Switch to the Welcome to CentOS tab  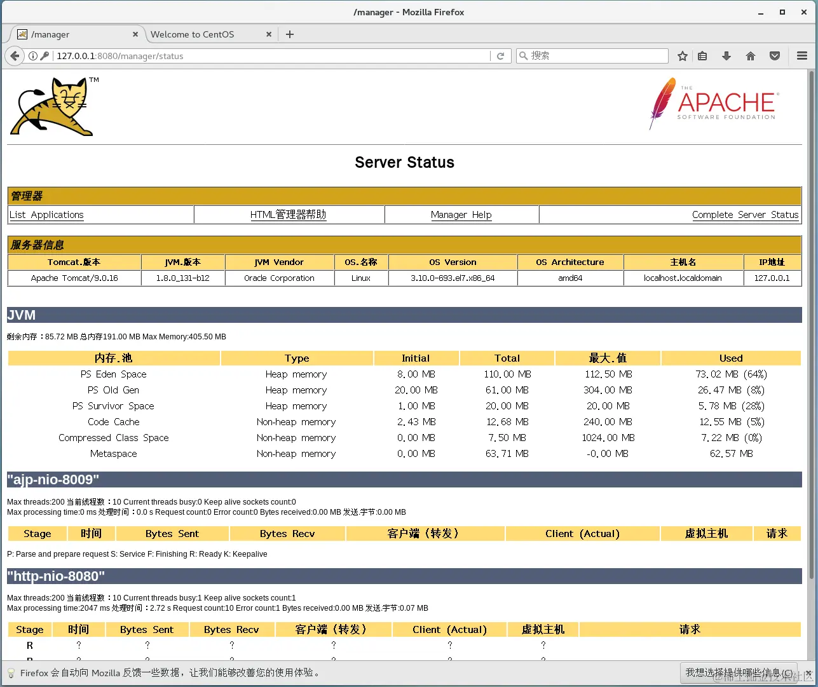point(210,34)
